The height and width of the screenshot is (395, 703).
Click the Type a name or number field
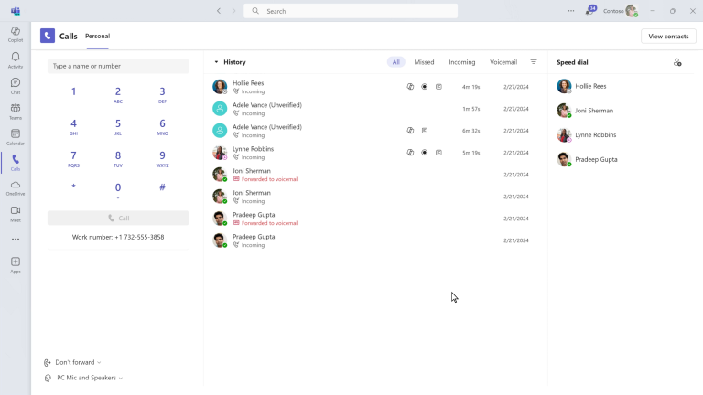(118, 66)
